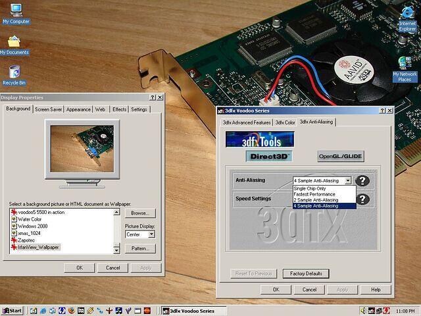This screenshot has height=316, width=421.
Task: Open the Start menu
Action: [12, 311]
